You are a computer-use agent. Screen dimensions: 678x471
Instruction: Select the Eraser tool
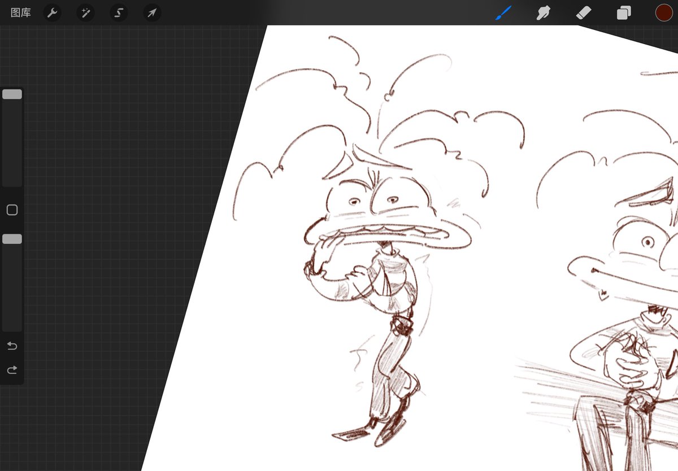[x=584, y=12]
